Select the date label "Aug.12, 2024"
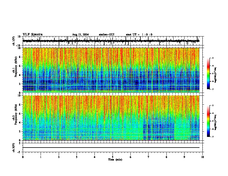 [80, 35]
